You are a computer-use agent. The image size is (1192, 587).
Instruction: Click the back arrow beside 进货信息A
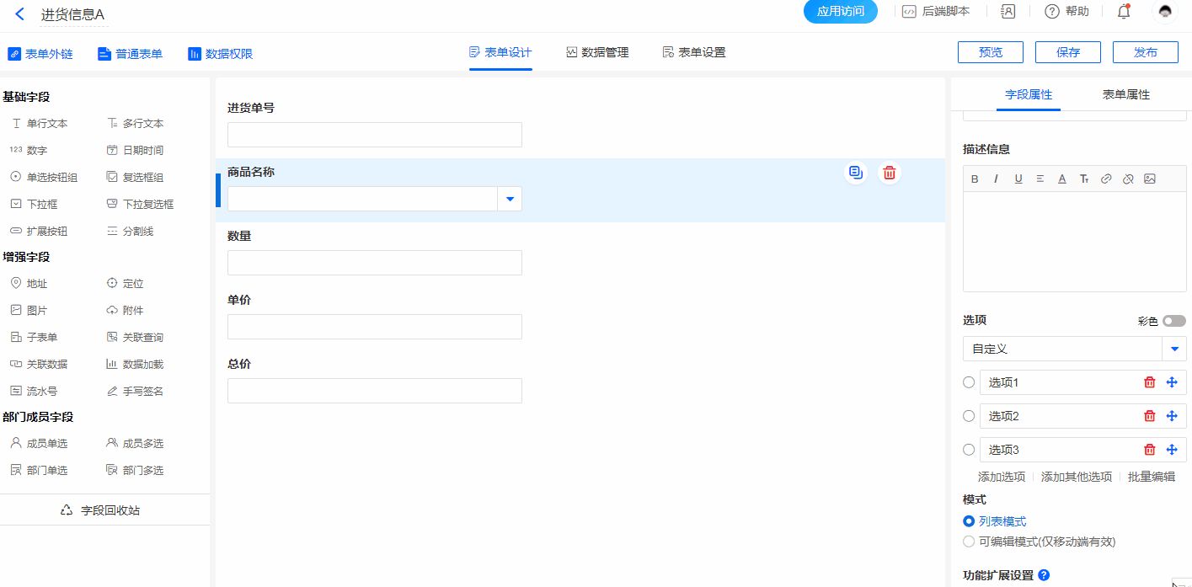tap(19, 14)
